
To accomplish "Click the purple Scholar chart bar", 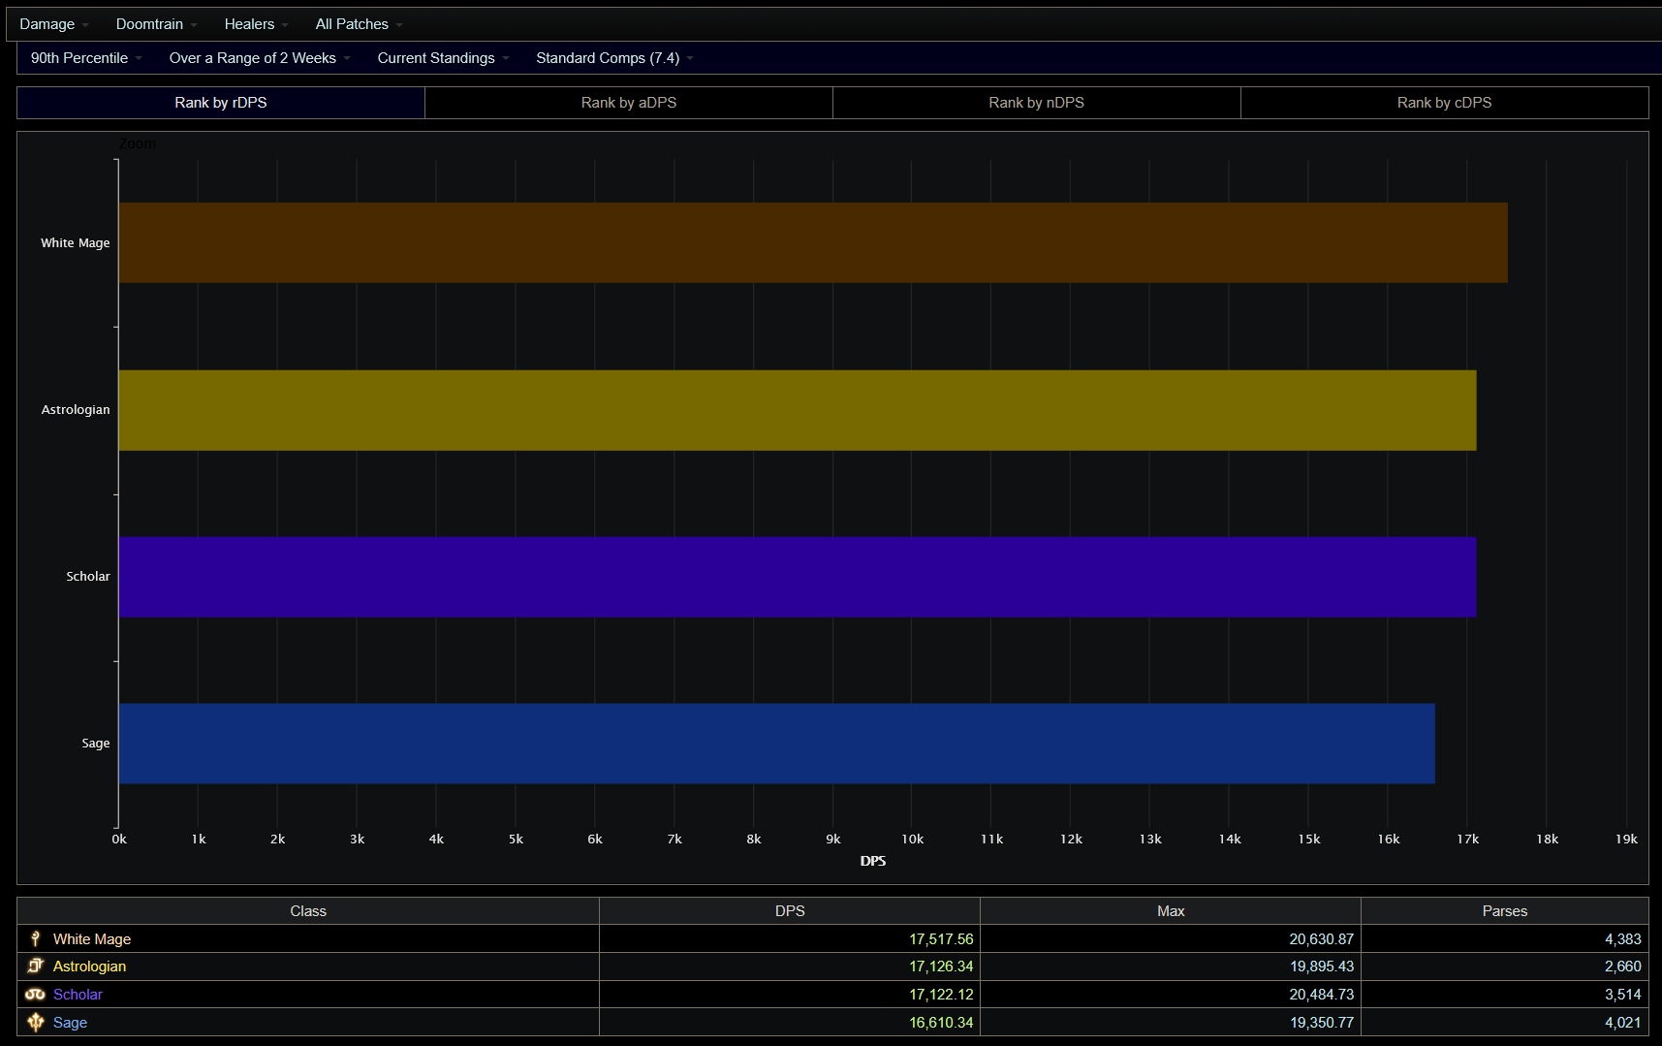I will click(798, 577).
